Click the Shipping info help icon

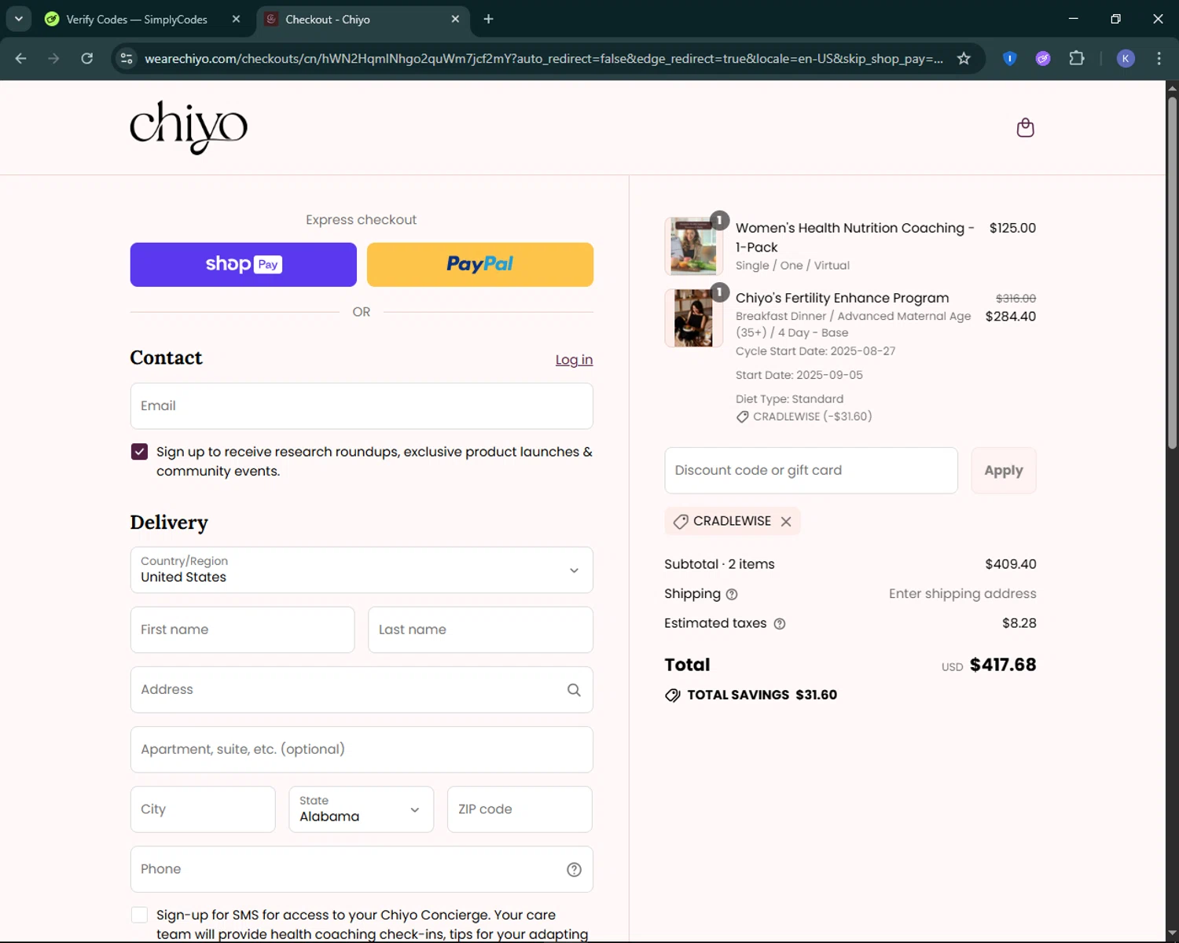[732, 594]
